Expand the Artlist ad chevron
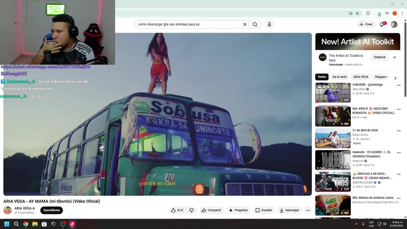Screen dimensions: 407x229 tap(395, 57)
